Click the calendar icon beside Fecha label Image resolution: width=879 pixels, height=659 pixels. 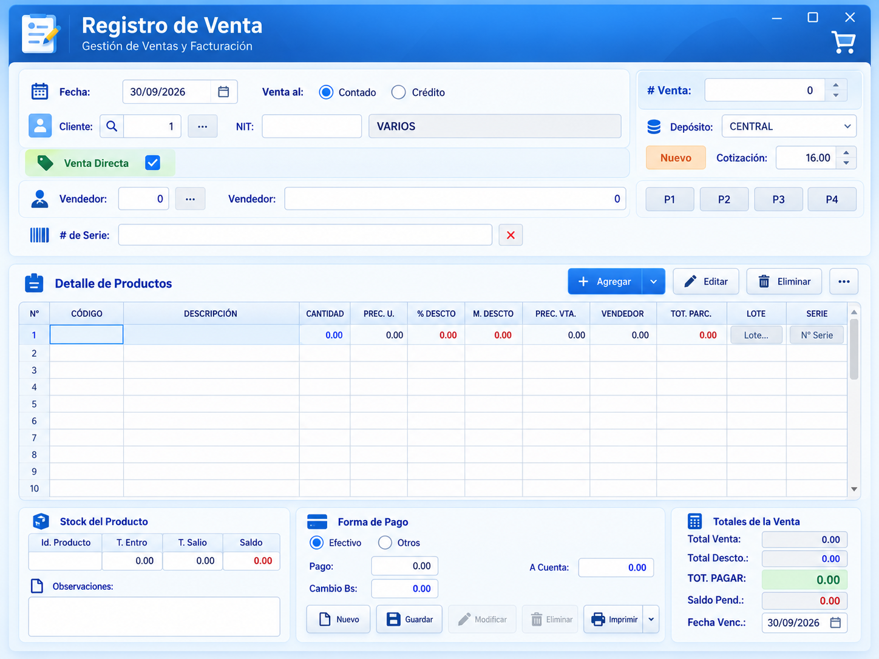(39, 92)
